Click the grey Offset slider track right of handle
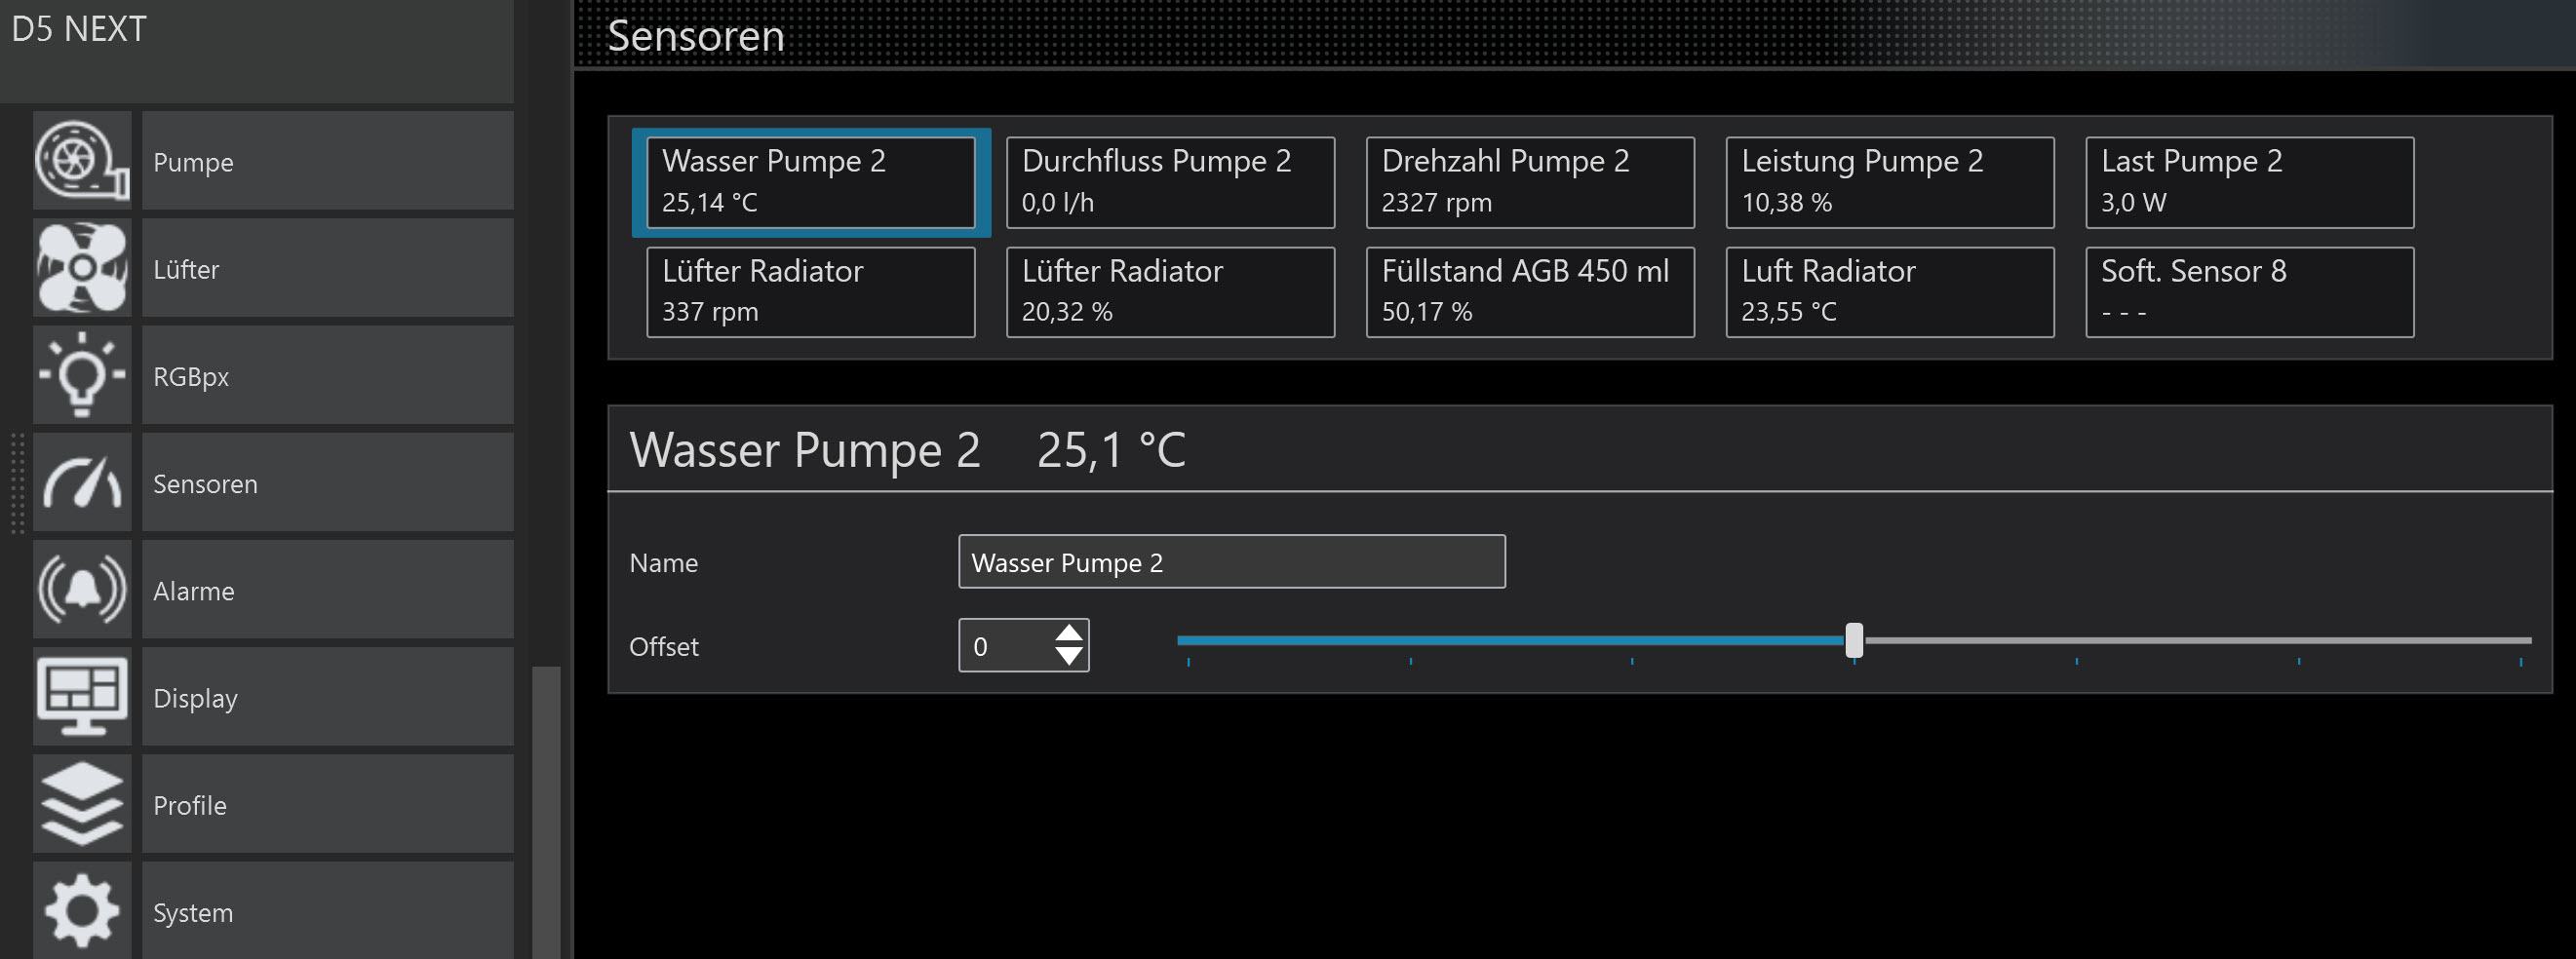This screenshot has width=2576, height=959. tap(2197, 640)
